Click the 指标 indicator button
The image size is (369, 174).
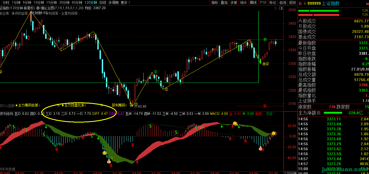point(215,2)
